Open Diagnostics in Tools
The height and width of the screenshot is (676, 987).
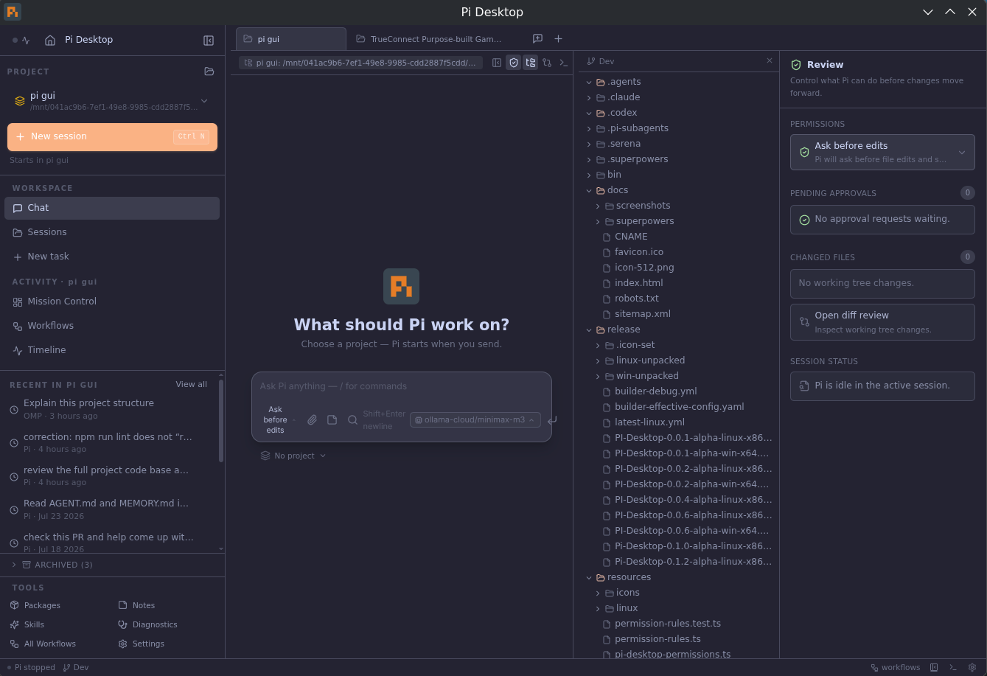point(147,624)
